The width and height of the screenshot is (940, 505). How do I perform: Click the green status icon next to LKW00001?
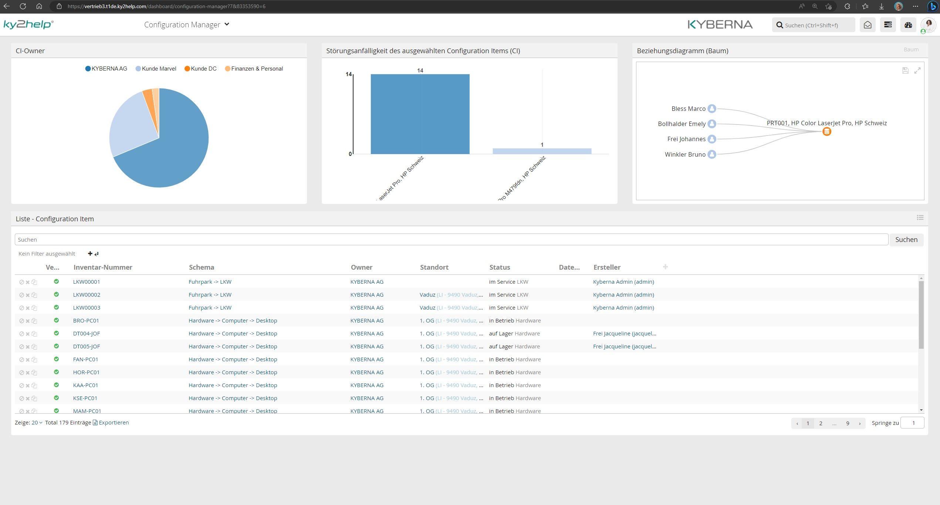[x=56, y=282]
